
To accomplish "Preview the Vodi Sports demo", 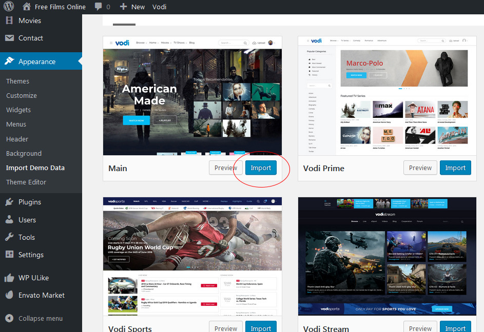I will click(226, 327).
